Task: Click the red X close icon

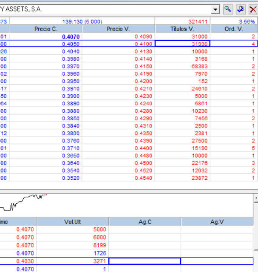Action: pyautogui.click(x=253, y=9)
